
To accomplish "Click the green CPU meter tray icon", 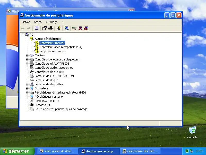I will tap(187, 151).
